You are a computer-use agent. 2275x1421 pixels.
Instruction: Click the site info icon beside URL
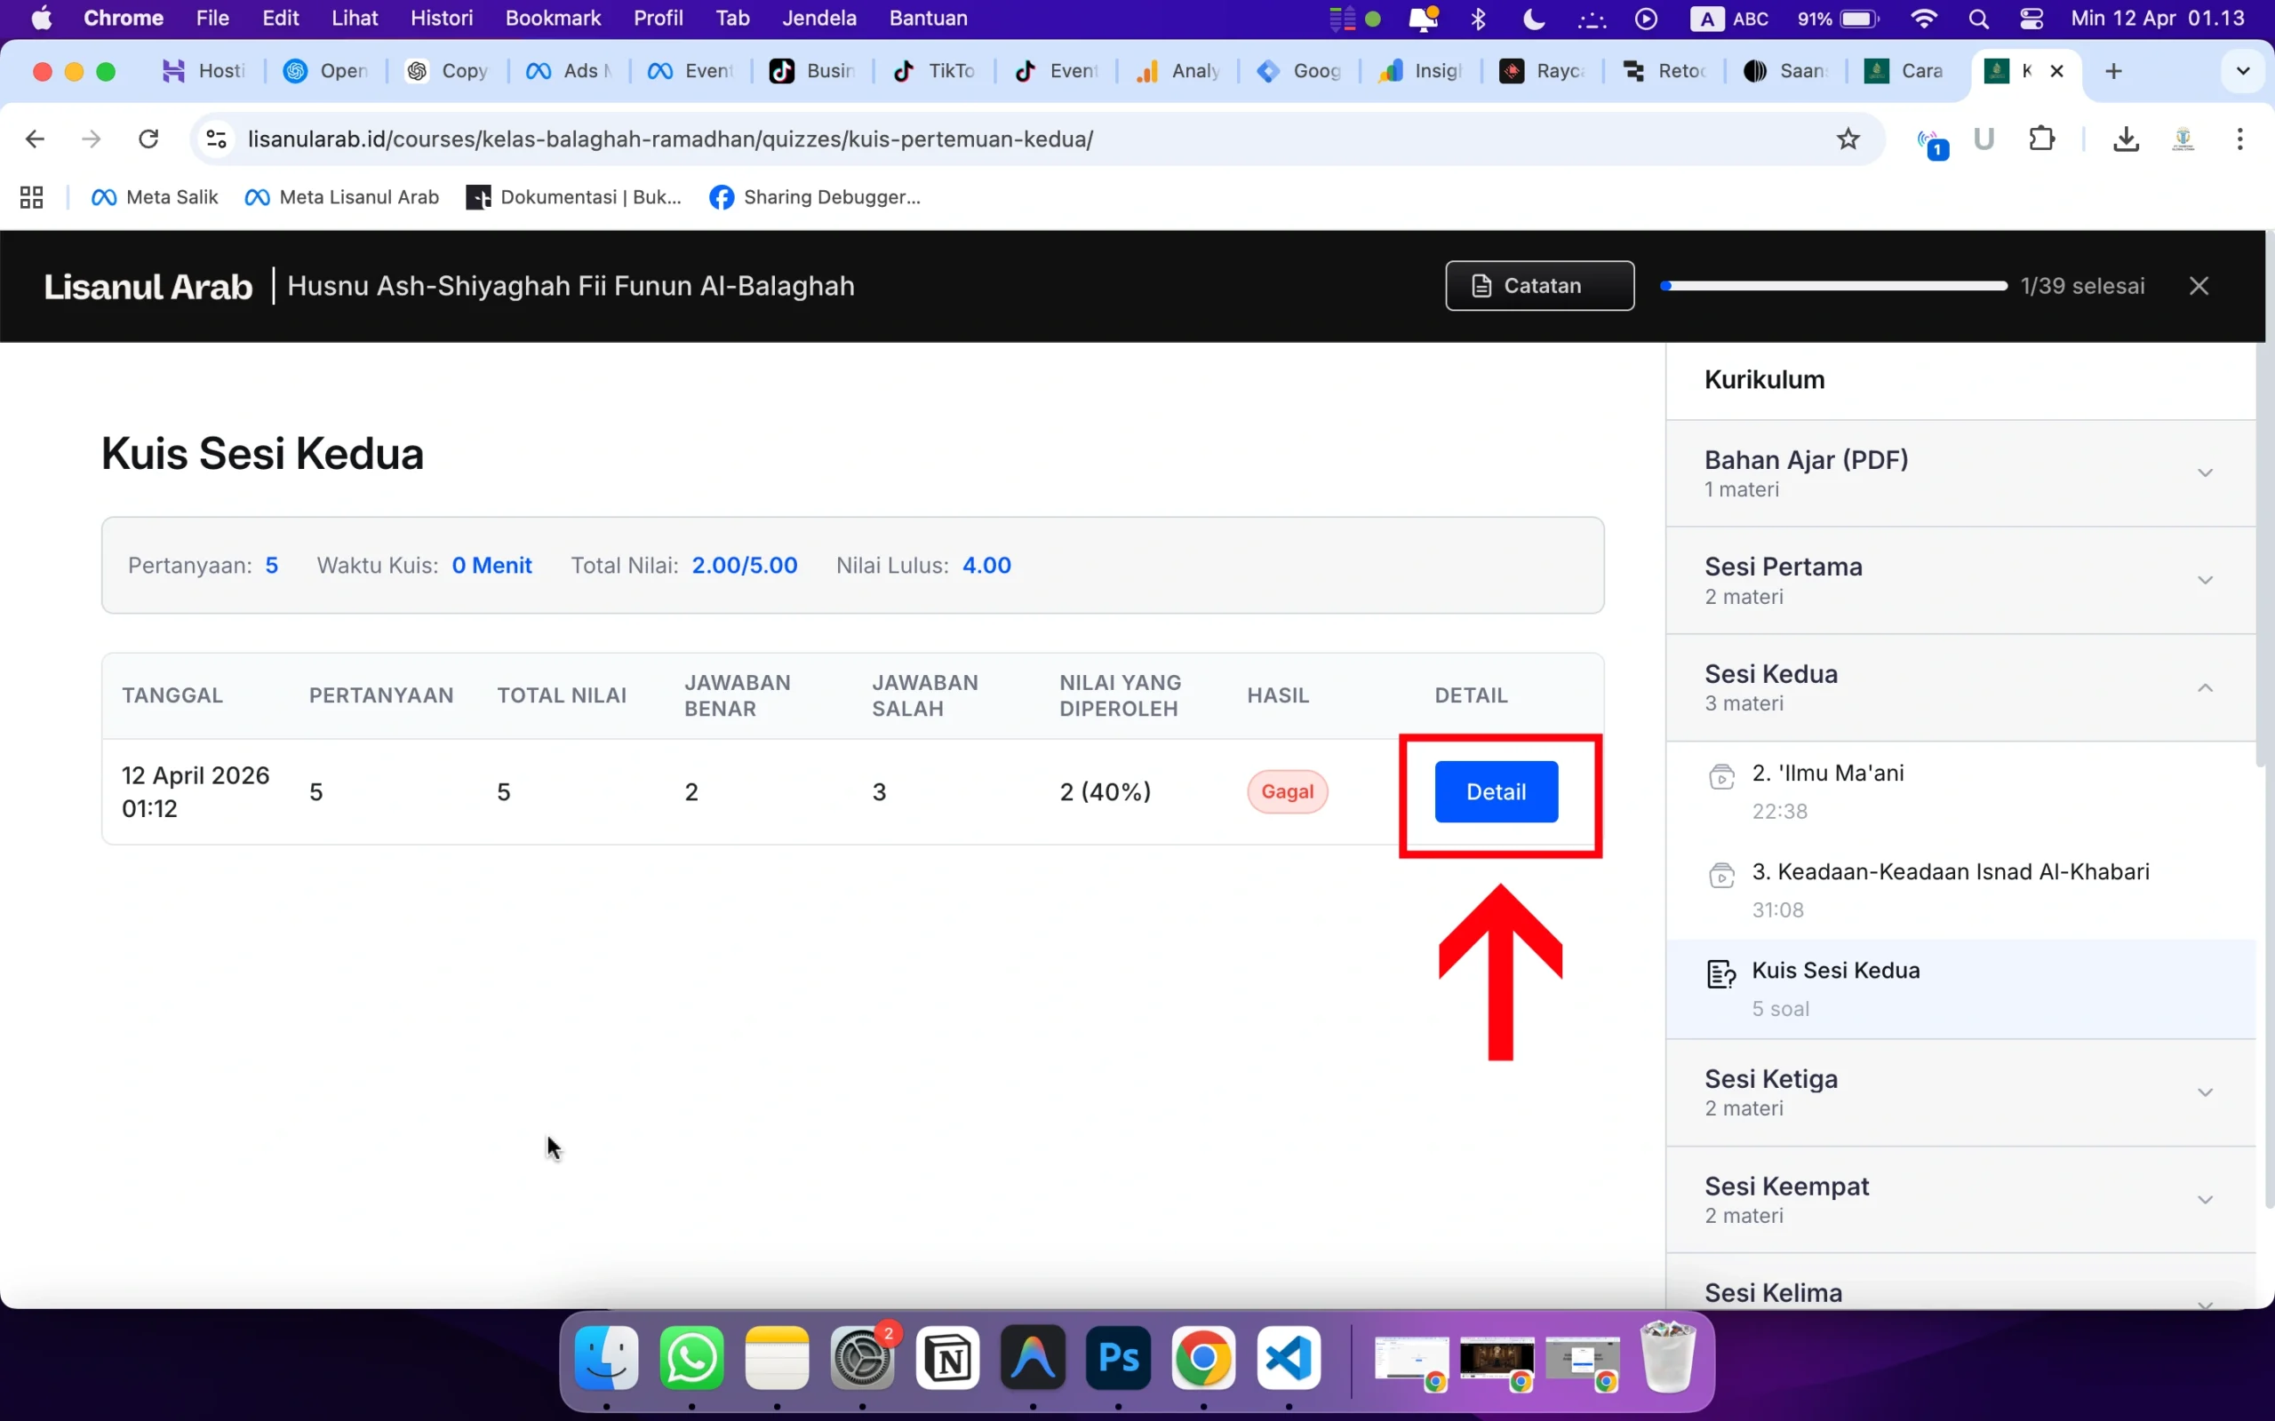[x=216, y=139]
